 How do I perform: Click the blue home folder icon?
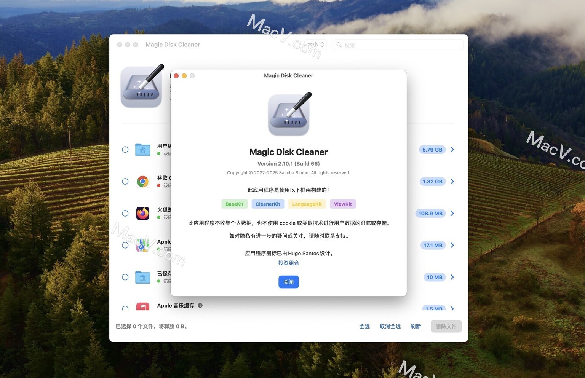(x=142, y=150)
